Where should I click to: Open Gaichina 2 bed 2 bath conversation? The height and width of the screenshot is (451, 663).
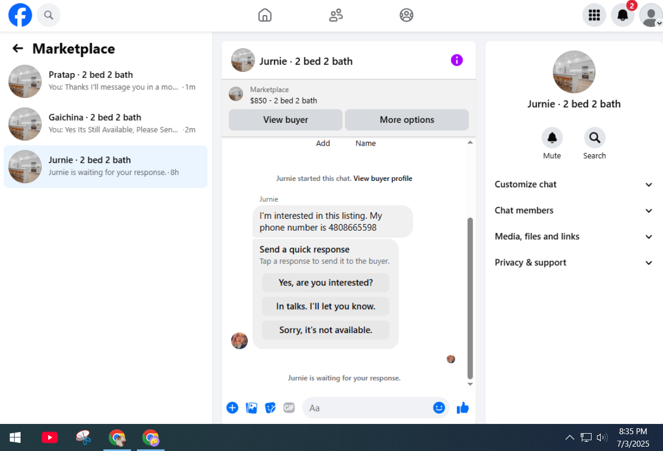pos(106,124)
